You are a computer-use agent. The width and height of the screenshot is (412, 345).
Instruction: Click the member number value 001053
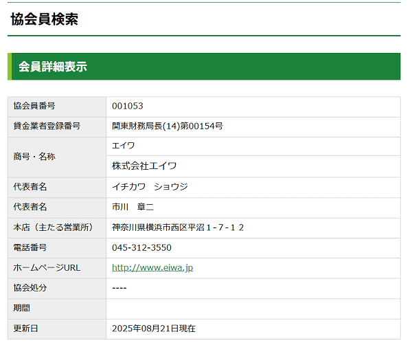pos(128,106)
